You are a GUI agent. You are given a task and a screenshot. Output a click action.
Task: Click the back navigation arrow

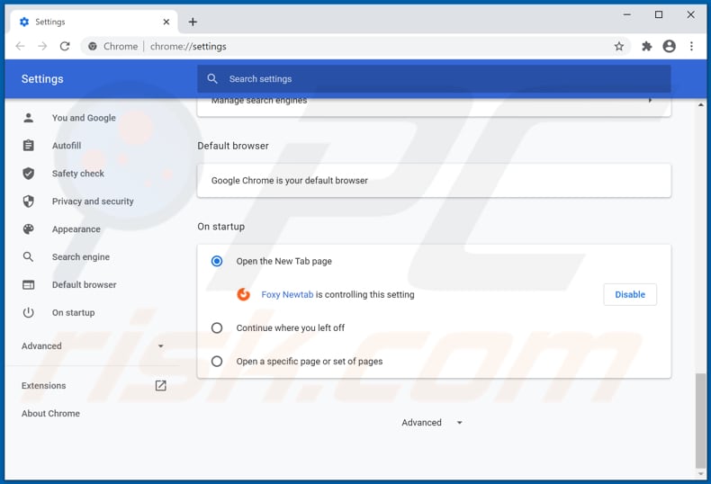coord(20,46)
